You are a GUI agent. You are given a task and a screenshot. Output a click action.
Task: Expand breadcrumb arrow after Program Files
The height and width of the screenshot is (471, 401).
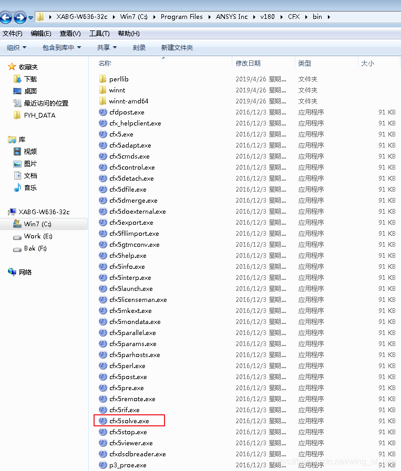pos(210,17)
